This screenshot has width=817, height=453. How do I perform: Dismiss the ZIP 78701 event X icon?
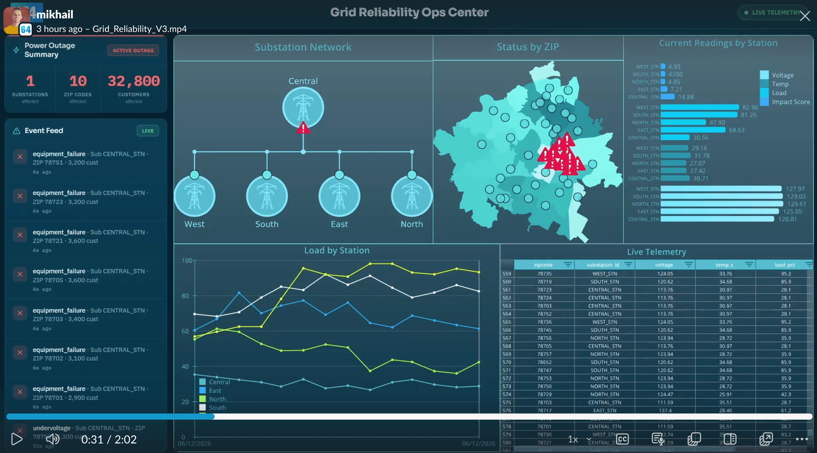point(20,392)
